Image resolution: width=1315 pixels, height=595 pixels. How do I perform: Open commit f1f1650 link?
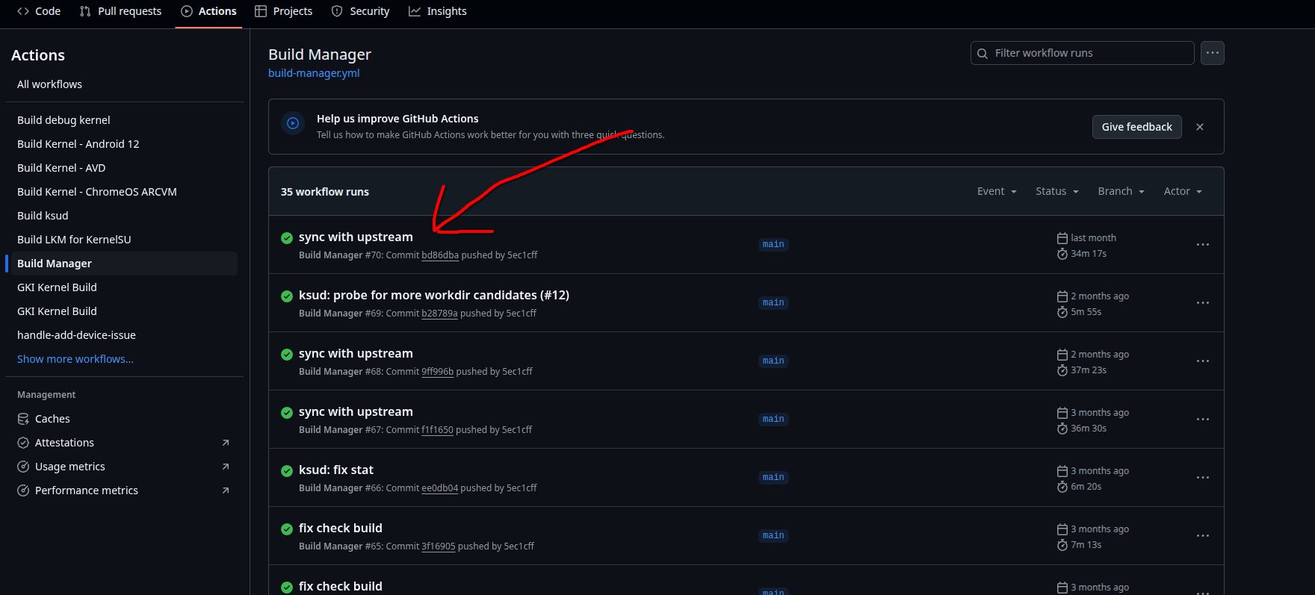tap(437, 430)
